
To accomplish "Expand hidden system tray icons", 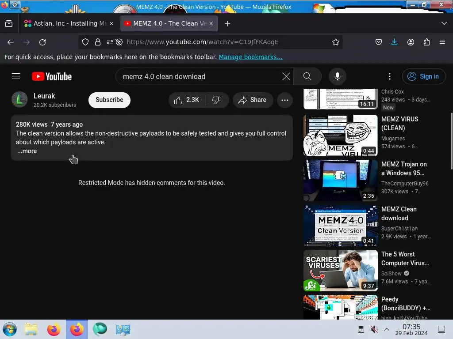I will tap(387, 329).
